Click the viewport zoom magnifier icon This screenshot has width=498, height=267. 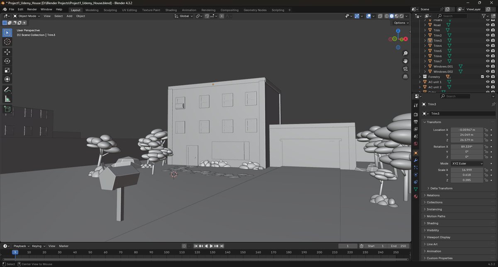[405, 53]
